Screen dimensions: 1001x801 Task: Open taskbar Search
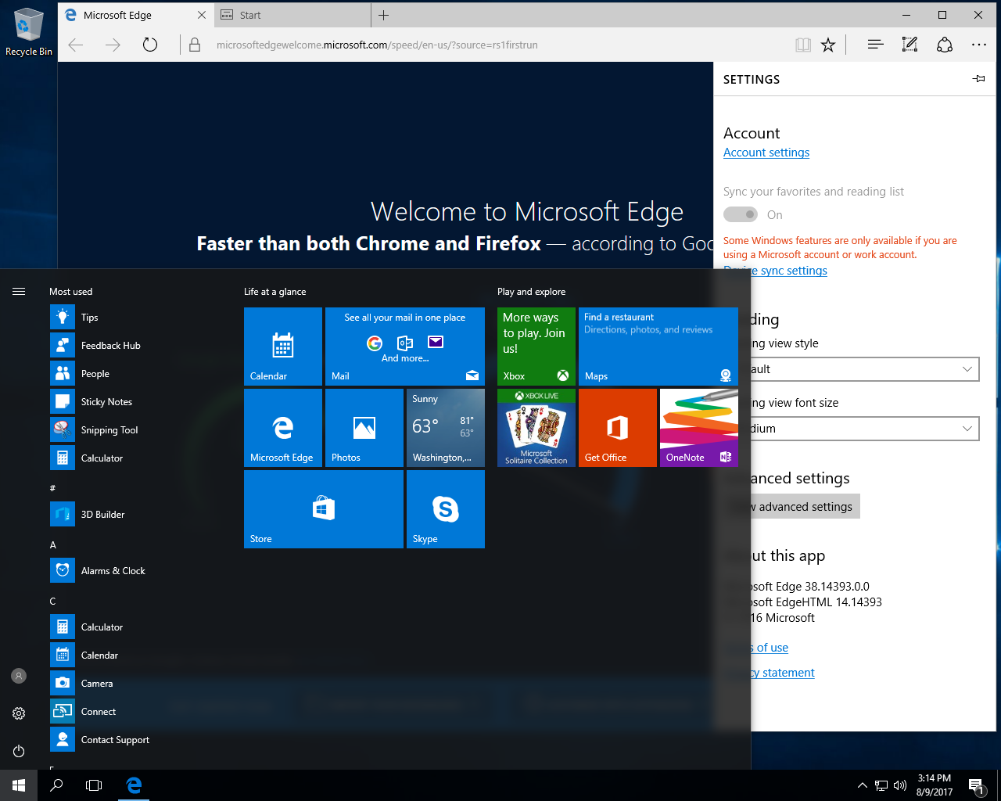56,785
